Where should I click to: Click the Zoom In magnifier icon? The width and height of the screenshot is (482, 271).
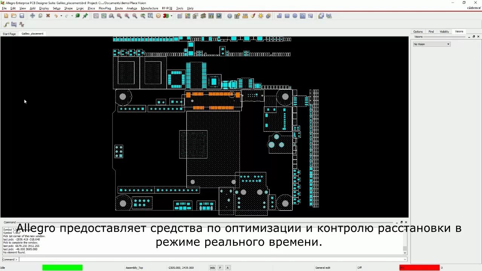tap(127, 16)
